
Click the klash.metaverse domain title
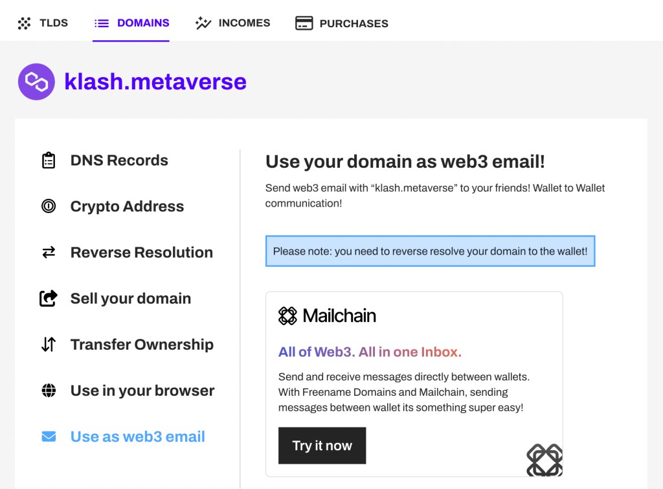155,82
